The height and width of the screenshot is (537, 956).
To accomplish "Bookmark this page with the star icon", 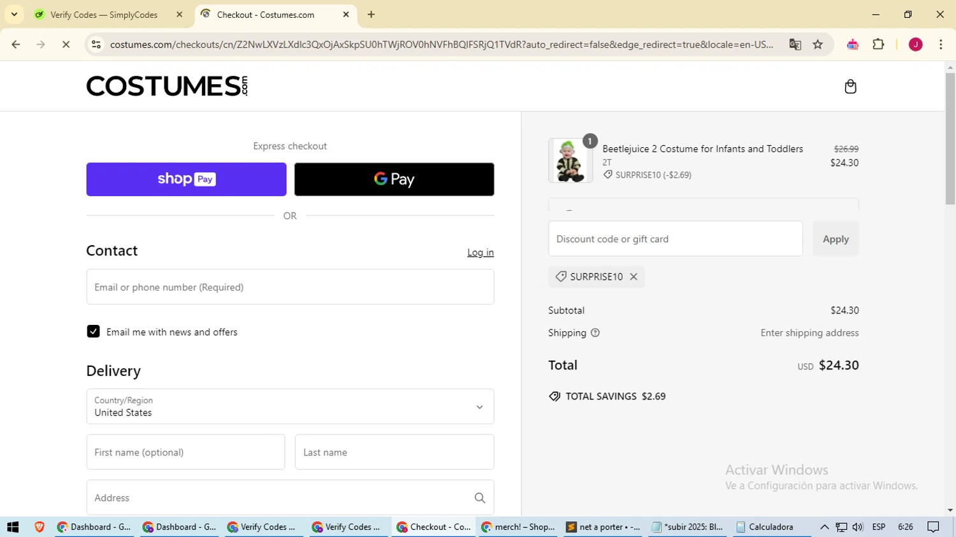I will tap(818, 45).
